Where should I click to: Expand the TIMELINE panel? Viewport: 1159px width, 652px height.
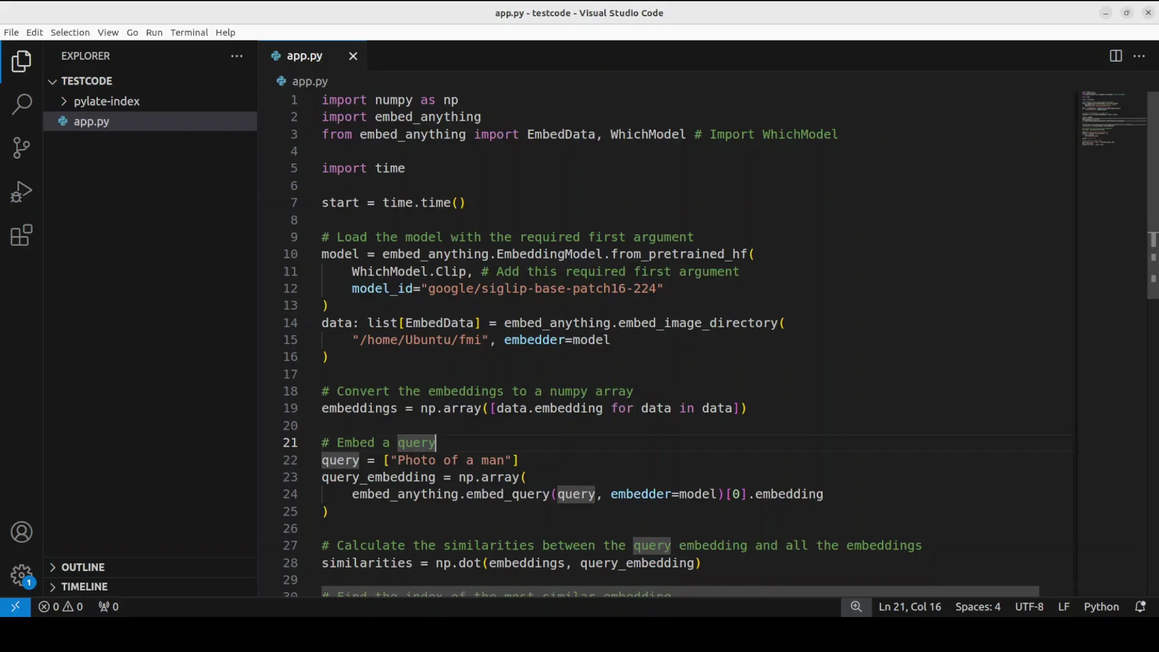pos(84,587)
